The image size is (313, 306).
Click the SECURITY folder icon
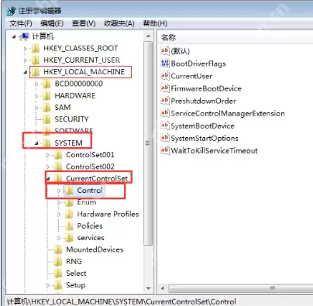[46, 119]
